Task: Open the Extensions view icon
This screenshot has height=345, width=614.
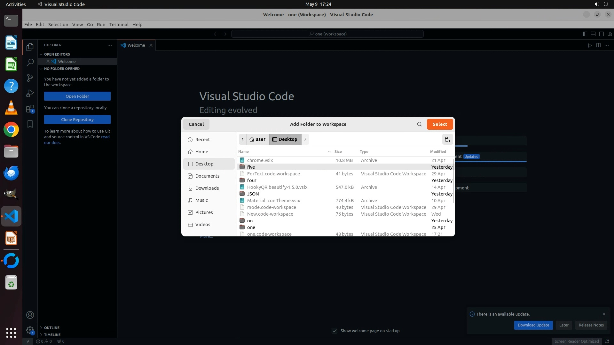Action: [30, 109]
